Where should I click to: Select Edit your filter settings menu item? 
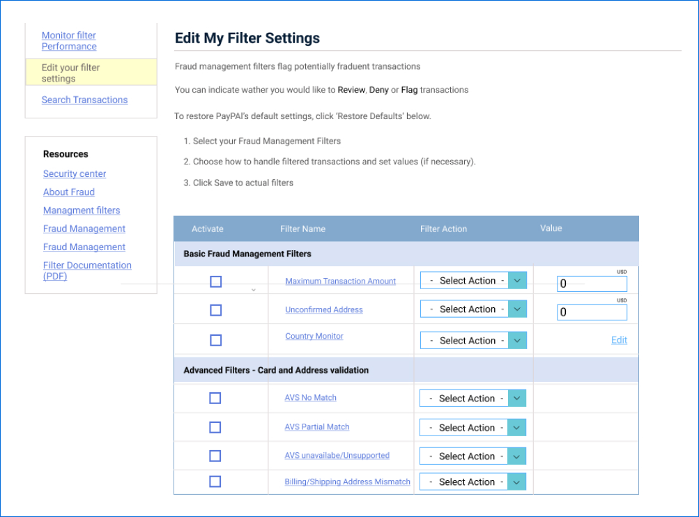click(70, 73)
